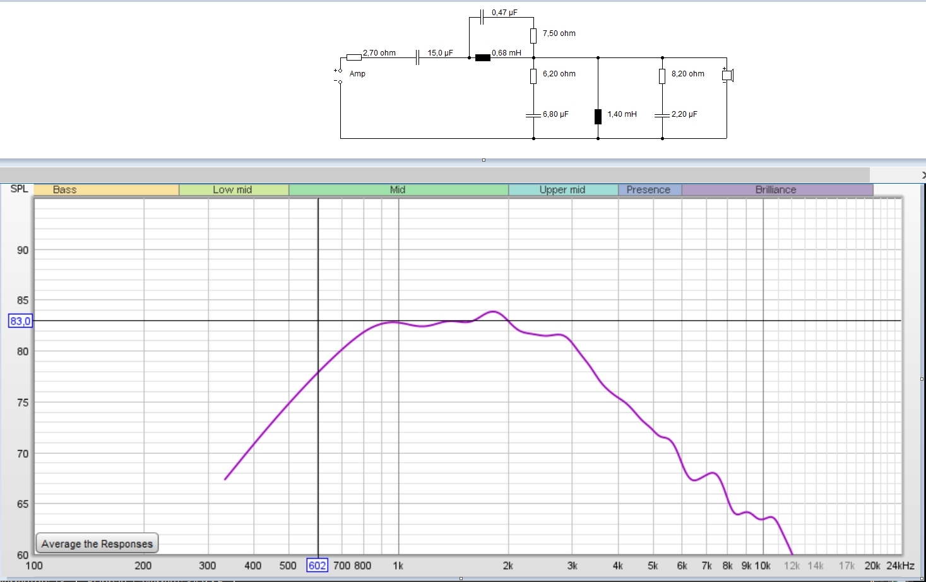Click the 5k frequency axis label
The image size is (926, 582).
point(653,566)
